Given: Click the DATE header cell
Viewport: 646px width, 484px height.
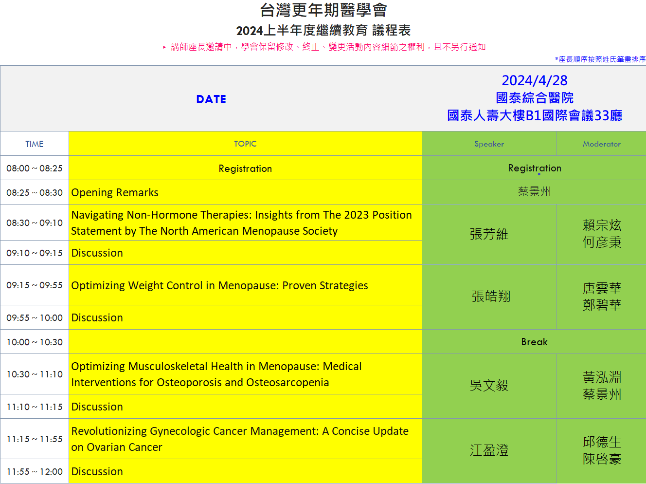Looking at the screenshot, I should click(211, 99).
